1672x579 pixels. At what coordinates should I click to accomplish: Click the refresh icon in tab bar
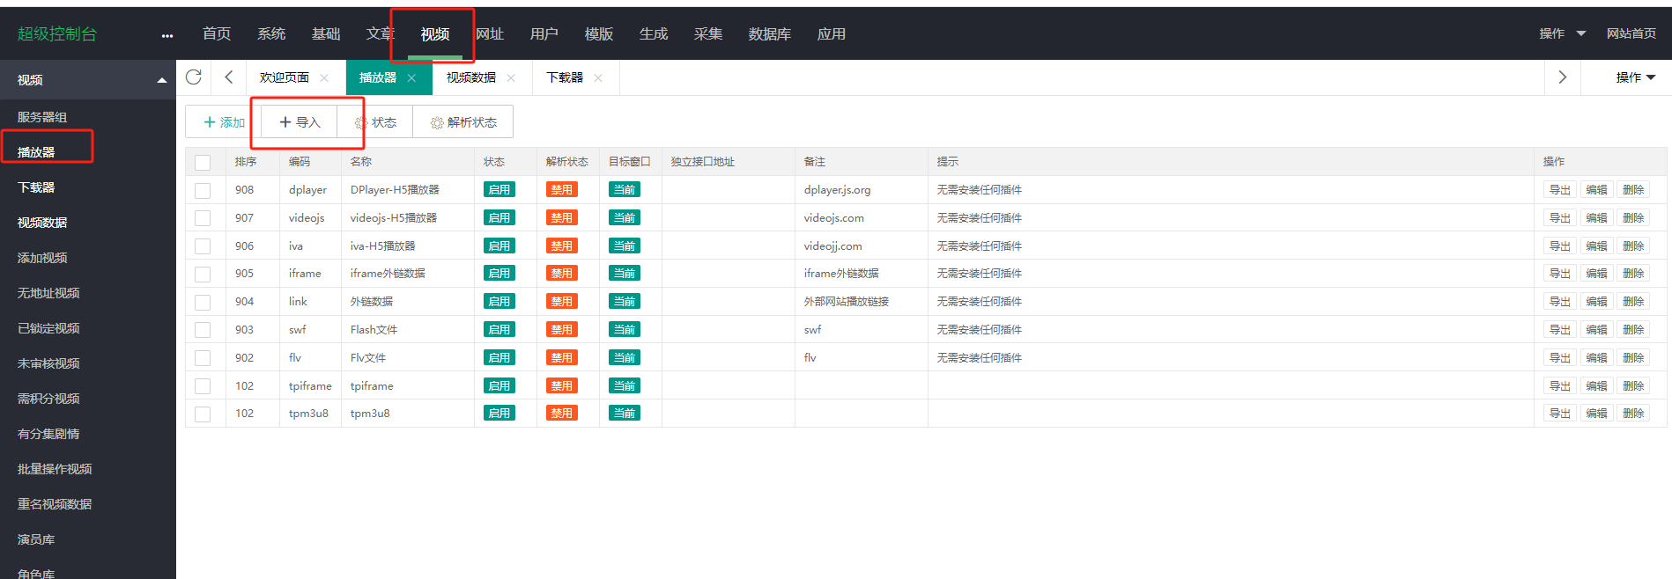point(194,77)
